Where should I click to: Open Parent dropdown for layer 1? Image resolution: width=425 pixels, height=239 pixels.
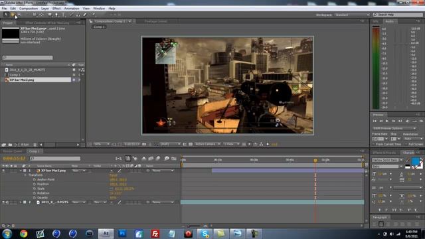tap(163, 171)
